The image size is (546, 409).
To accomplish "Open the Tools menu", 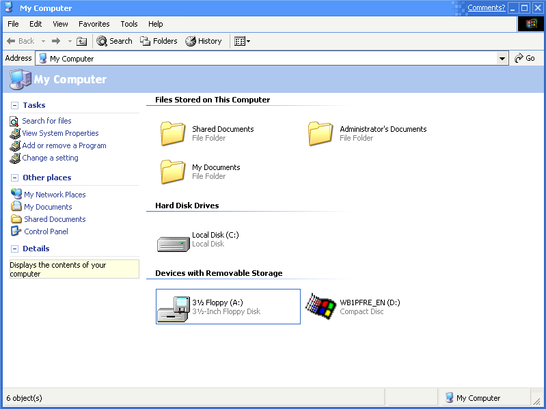I will point(129,24).
